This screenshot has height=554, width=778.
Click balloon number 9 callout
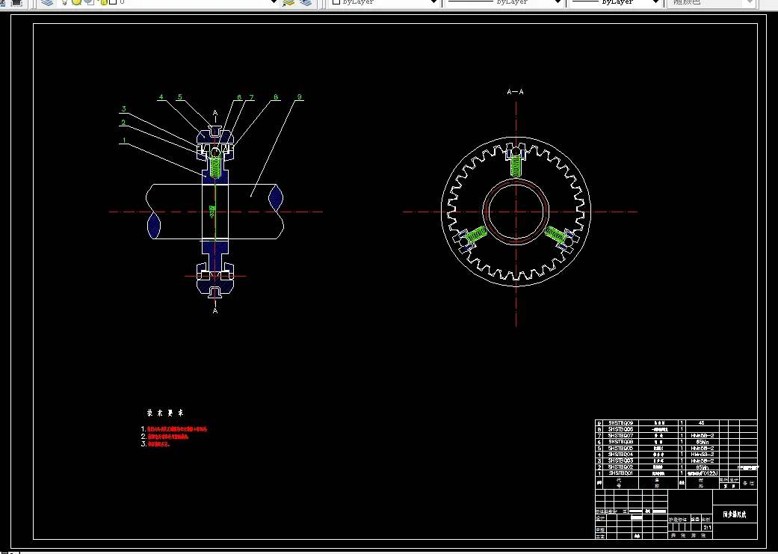[299, 96]
